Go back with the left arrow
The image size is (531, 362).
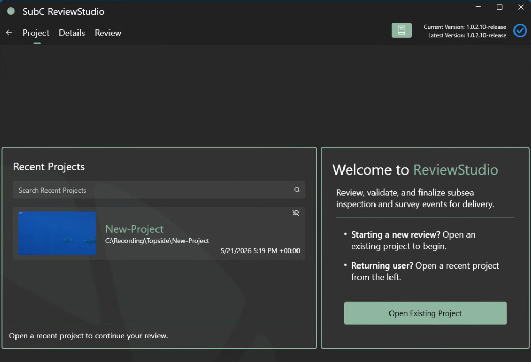click(x=9, y=33)
